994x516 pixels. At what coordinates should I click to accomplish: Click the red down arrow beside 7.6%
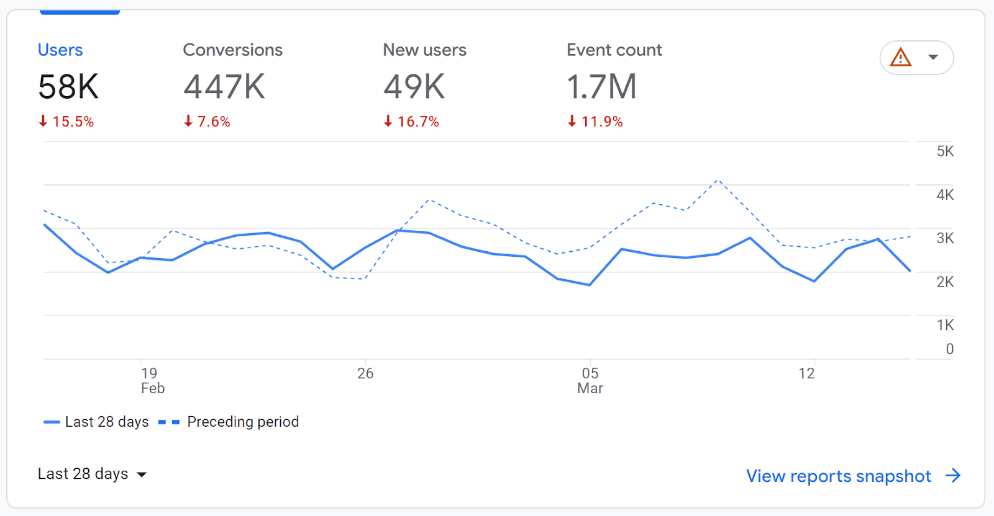(x=188, y=121)
